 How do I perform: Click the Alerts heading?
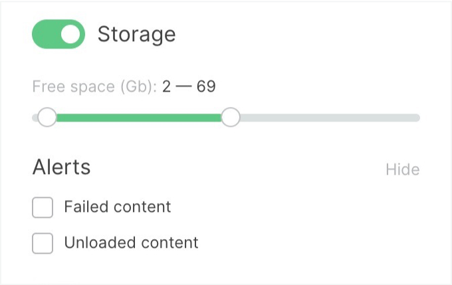point(61,167)
